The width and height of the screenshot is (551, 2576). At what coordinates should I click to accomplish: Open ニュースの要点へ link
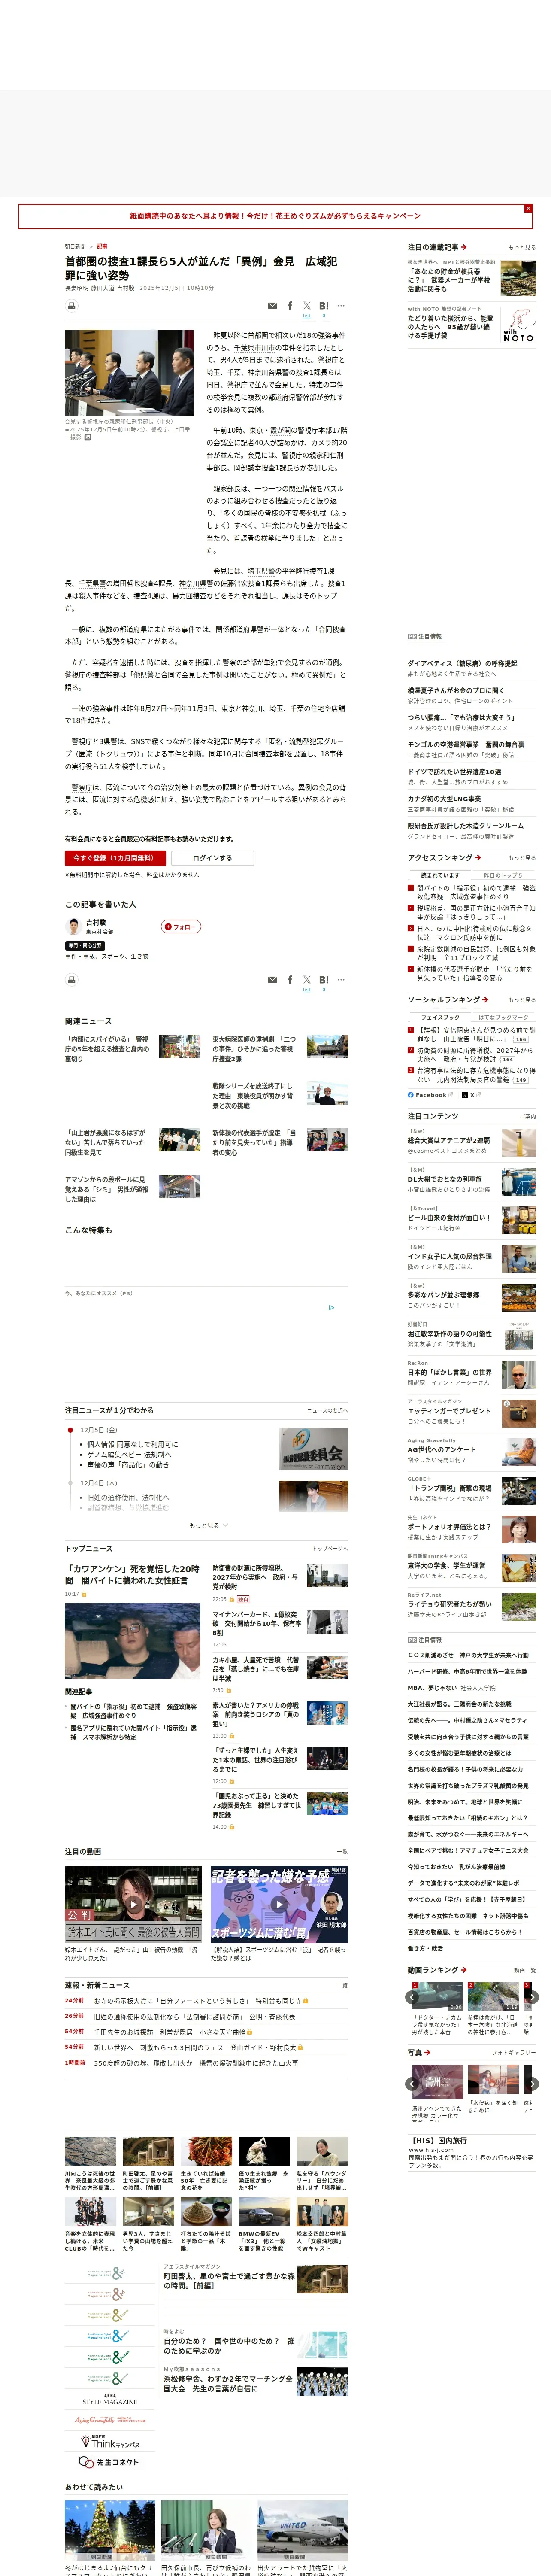pyautogui.click(x=327, y=1411)
